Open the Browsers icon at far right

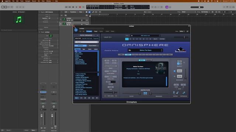pos(233,7)
